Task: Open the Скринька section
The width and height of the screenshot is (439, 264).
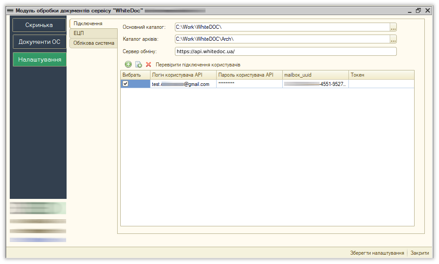Action: pyautogui.click(x=39, y=25)
